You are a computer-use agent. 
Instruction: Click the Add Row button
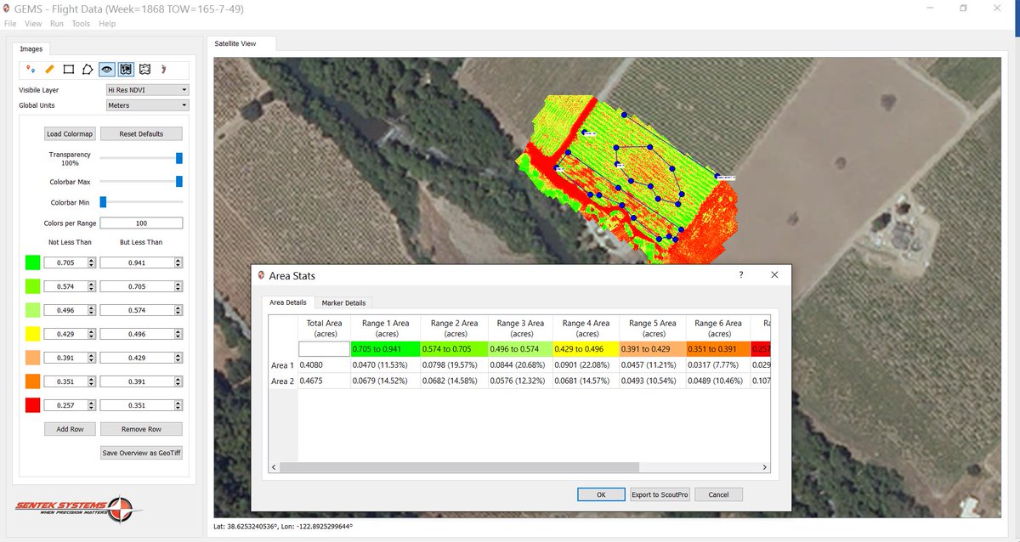tap(69, 429)
